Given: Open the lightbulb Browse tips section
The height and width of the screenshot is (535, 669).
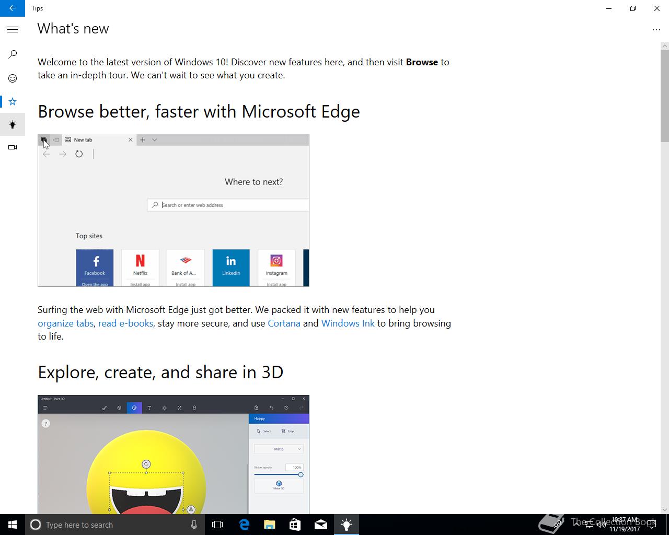Looking at the screenshot, I should click(13, 124).
